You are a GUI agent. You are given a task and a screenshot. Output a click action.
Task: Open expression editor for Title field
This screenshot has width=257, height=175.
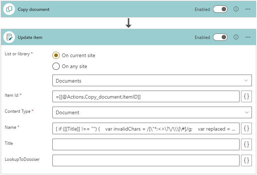click(246, 144)
